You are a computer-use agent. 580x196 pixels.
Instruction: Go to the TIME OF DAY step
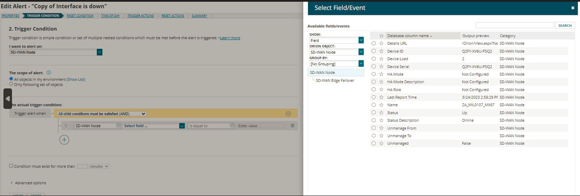(x=110, y=16)
